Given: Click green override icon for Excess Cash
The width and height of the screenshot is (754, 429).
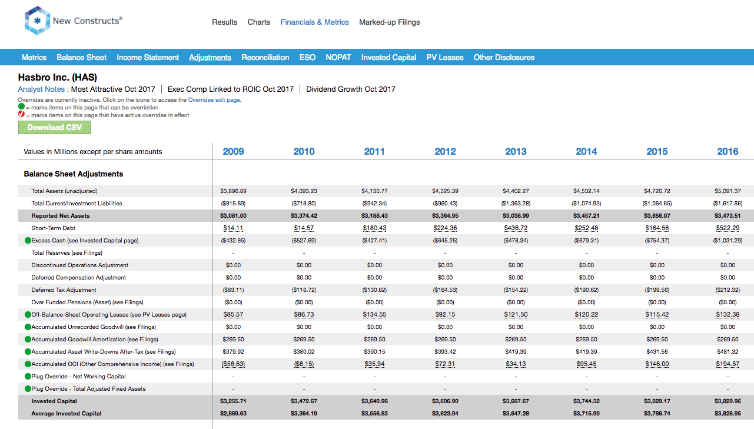Looking at the screenshot, I should point(28,241).
